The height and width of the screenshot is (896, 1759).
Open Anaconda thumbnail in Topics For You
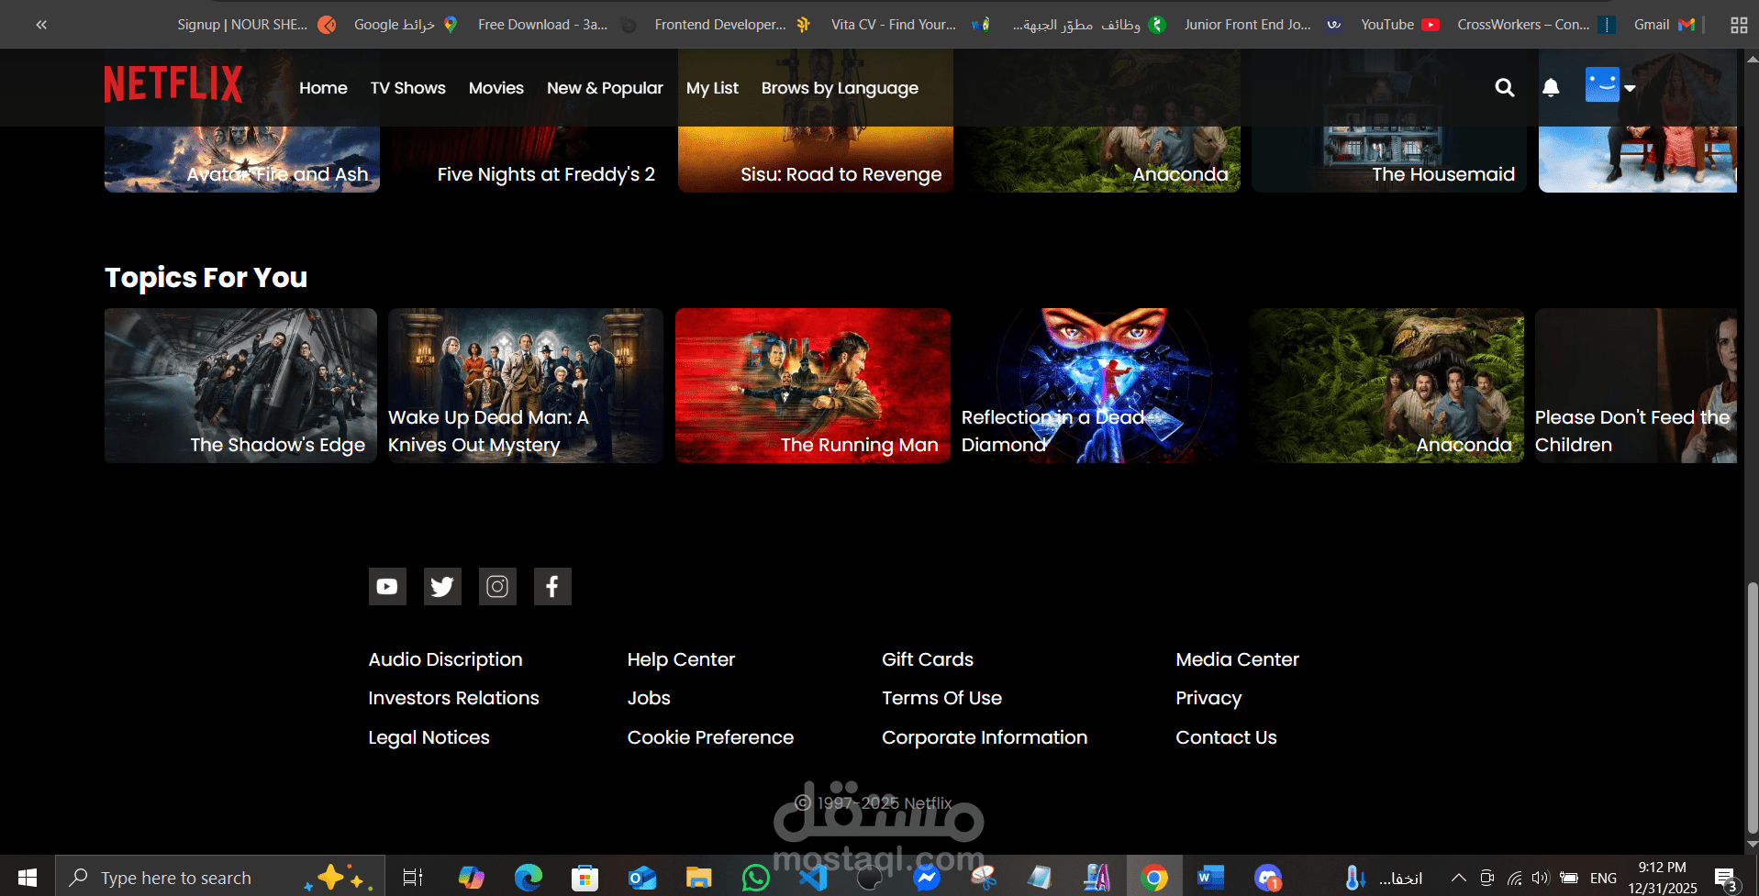[x=1386, y=385]
